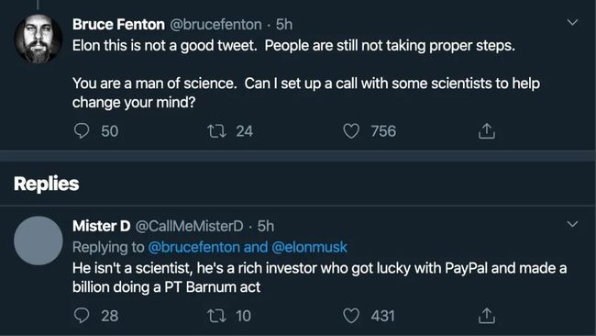The image size is (596, 336).
Task: Share Mister D's reply
Action: [x=487, y=316]
